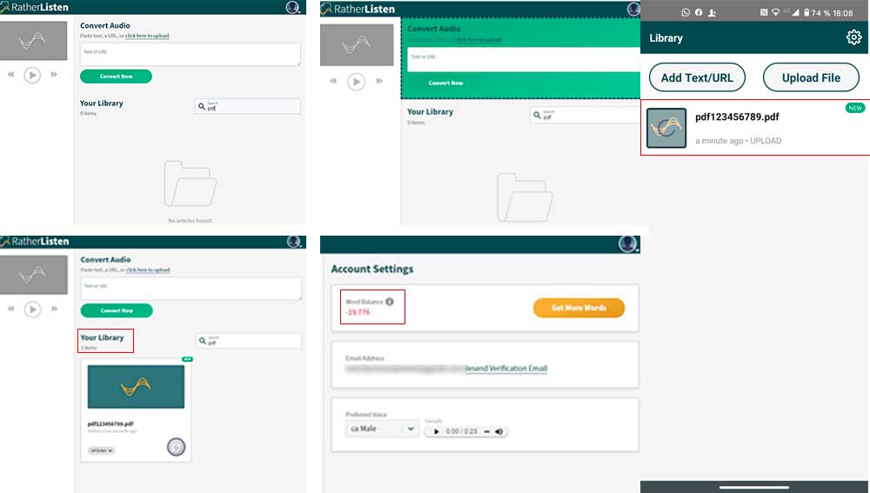Click RatherListen logo in the green drop-zone panel

(358, 9)
